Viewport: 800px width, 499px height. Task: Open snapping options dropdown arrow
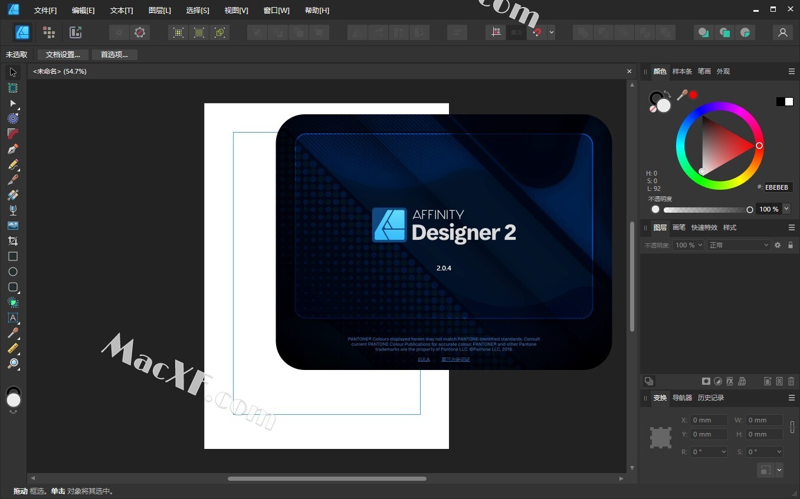click(x=551, y=32)
